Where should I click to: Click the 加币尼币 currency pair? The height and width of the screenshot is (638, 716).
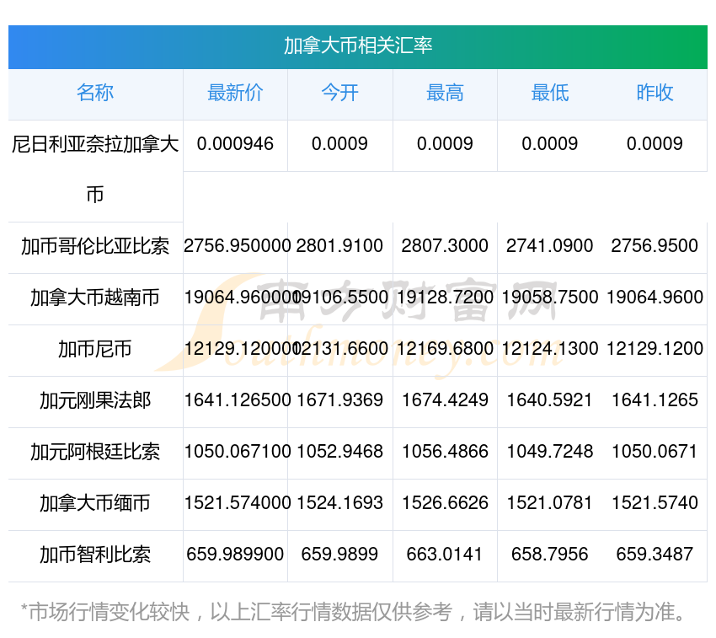pos(95,349)
